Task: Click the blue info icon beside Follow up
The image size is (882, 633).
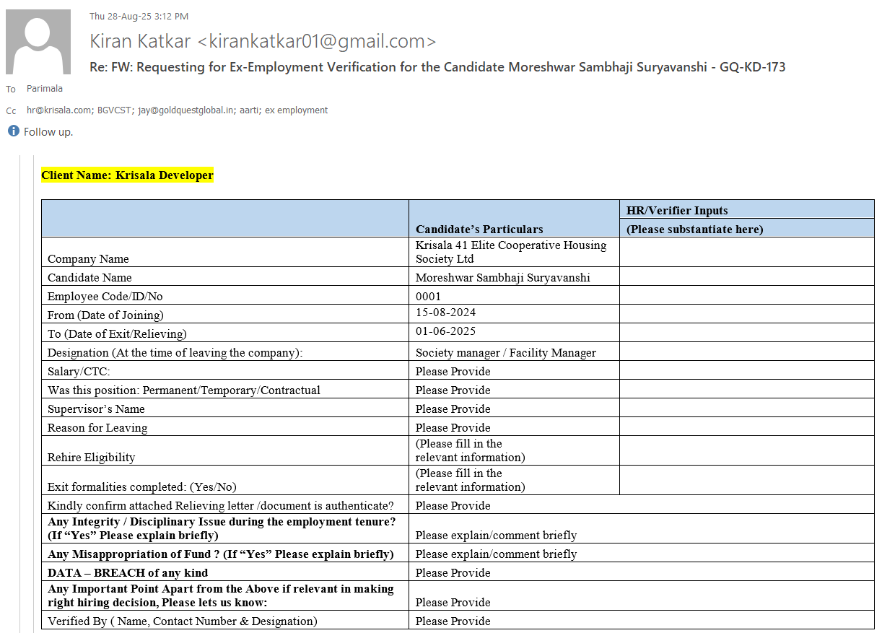Action: (x=13, y=131)
